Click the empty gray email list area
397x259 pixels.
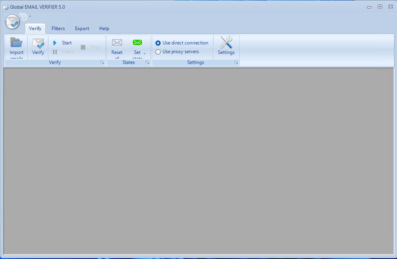tap(198, 161)
